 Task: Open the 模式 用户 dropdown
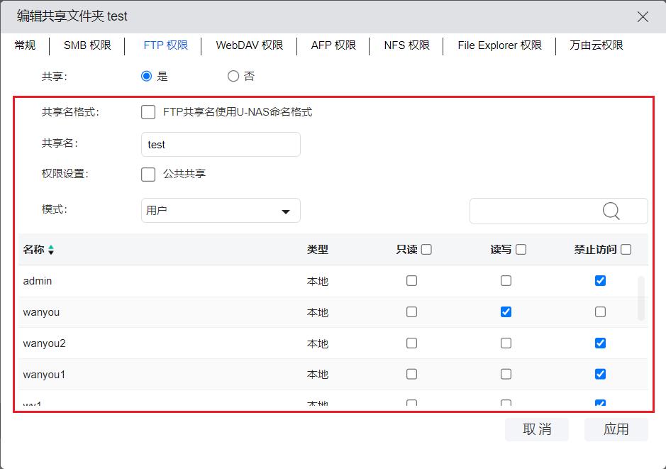pyautogui.click(x=221, y=211)
